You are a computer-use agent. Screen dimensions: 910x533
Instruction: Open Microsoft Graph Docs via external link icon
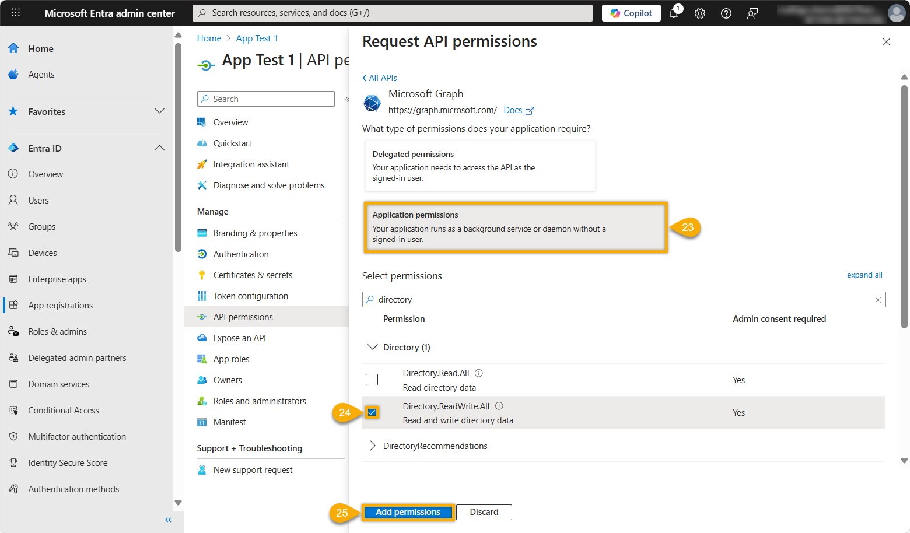529,110
